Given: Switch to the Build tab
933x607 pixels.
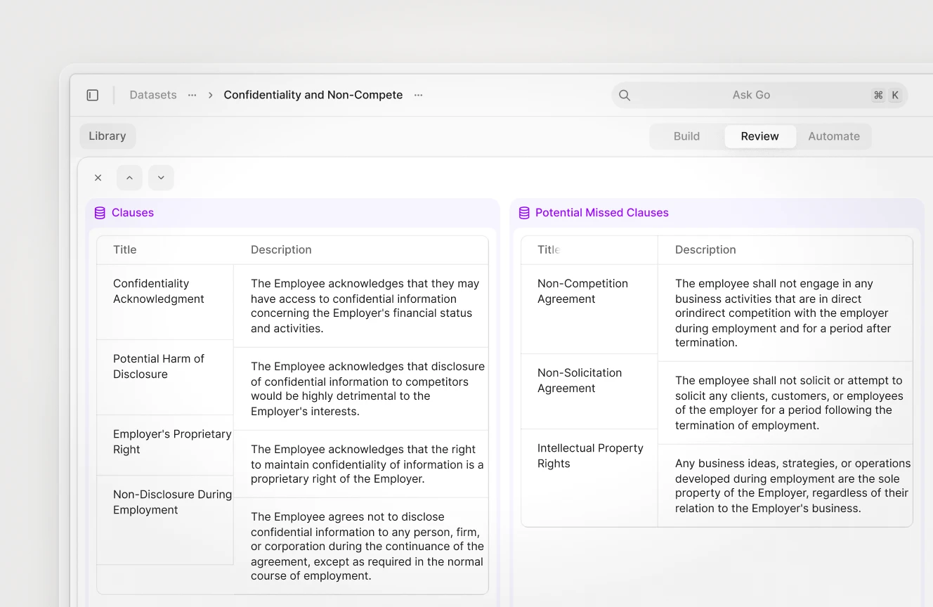Looking at the screenshot, I should tap(686, 136).
